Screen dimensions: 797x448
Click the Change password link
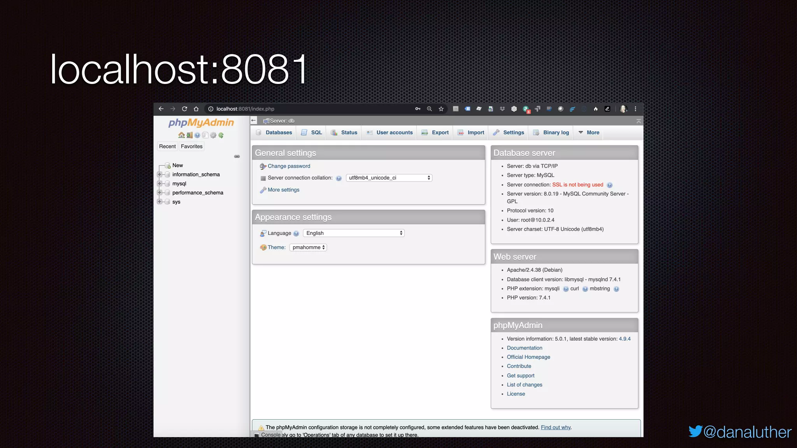click(289, 166)
